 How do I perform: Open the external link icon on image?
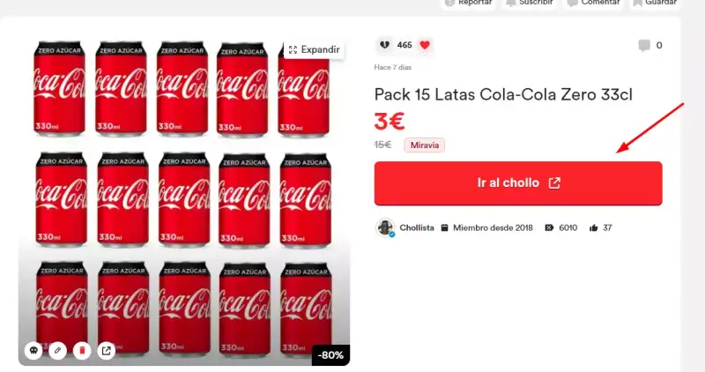(x=107, y=351)
